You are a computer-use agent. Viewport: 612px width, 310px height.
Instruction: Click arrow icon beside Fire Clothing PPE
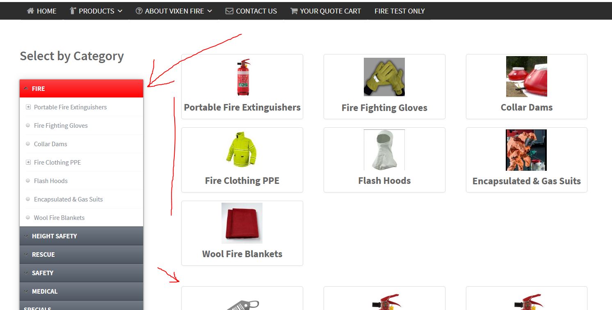tap(28, 162)
